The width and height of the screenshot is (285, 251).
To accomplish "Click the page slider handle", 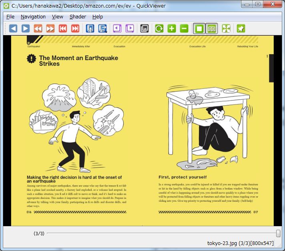I will tap(278, 233).
